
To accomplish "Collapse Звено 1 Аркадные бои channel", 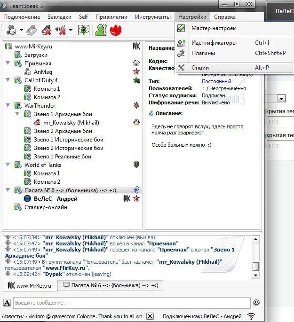I will [17, 114].
